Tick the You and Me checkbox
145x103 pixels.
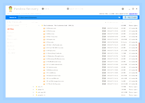(x=103, y=79)
